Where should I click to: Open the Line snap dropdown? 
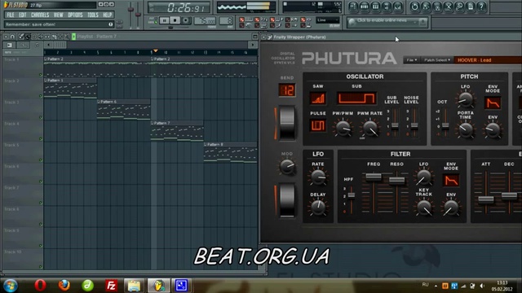328,20
